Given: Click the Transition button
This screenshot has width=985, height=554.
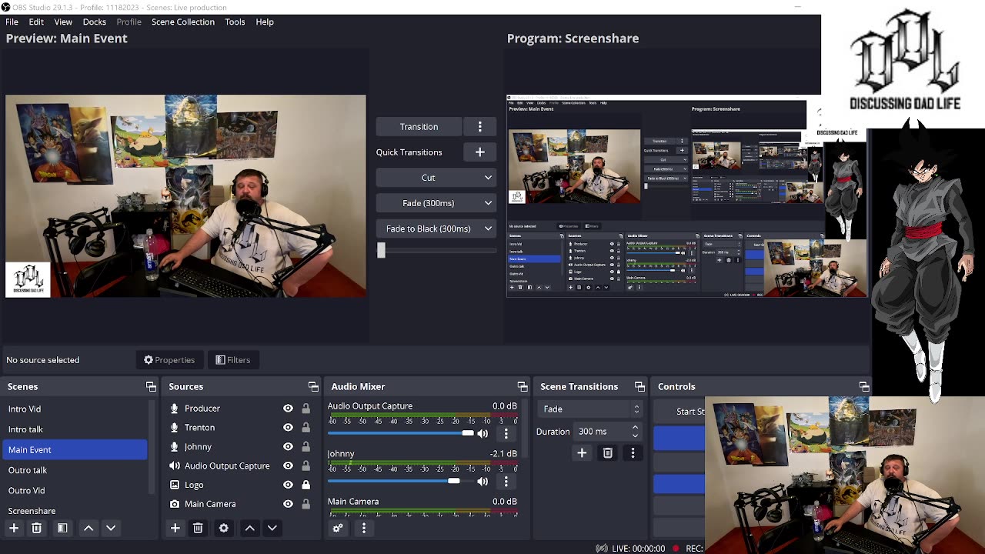Looking at the screenshot, I should [x=419, y=126].
